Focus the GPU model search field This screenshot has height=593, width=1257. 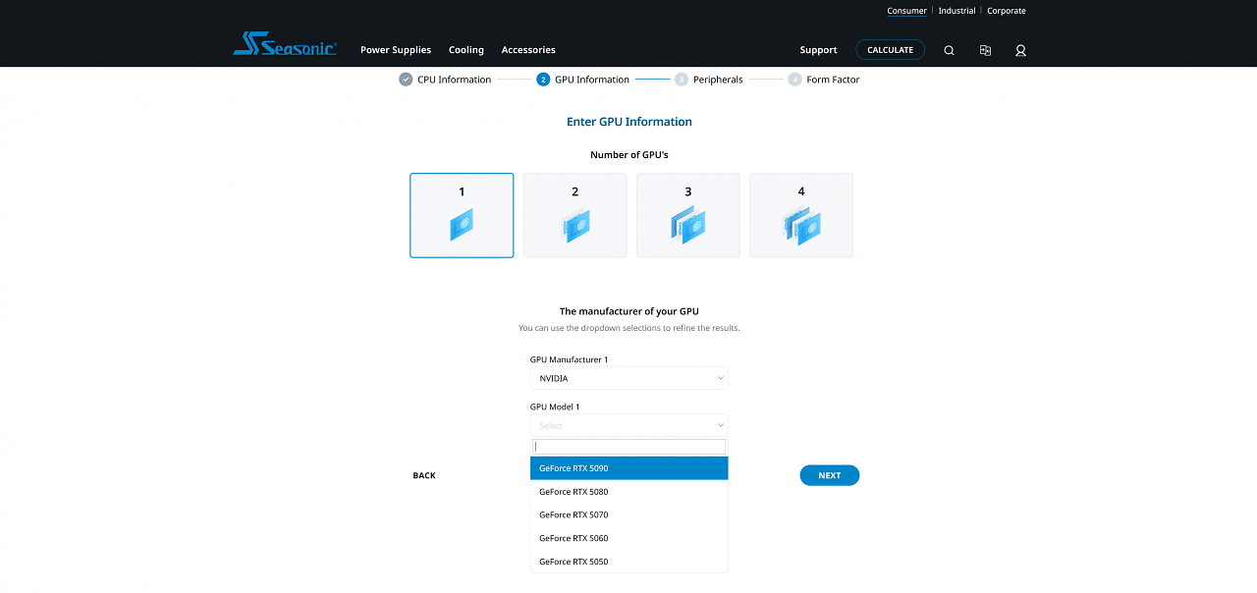629,447
